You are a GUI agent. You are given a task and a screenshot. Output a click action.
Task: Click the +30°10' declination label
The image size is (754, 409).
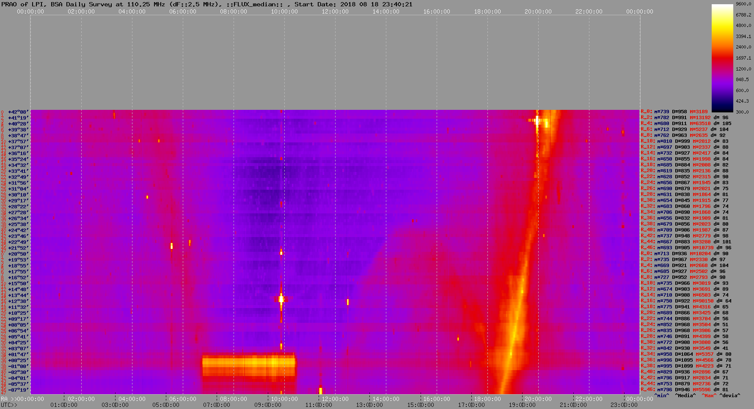[x=18, y=195]
